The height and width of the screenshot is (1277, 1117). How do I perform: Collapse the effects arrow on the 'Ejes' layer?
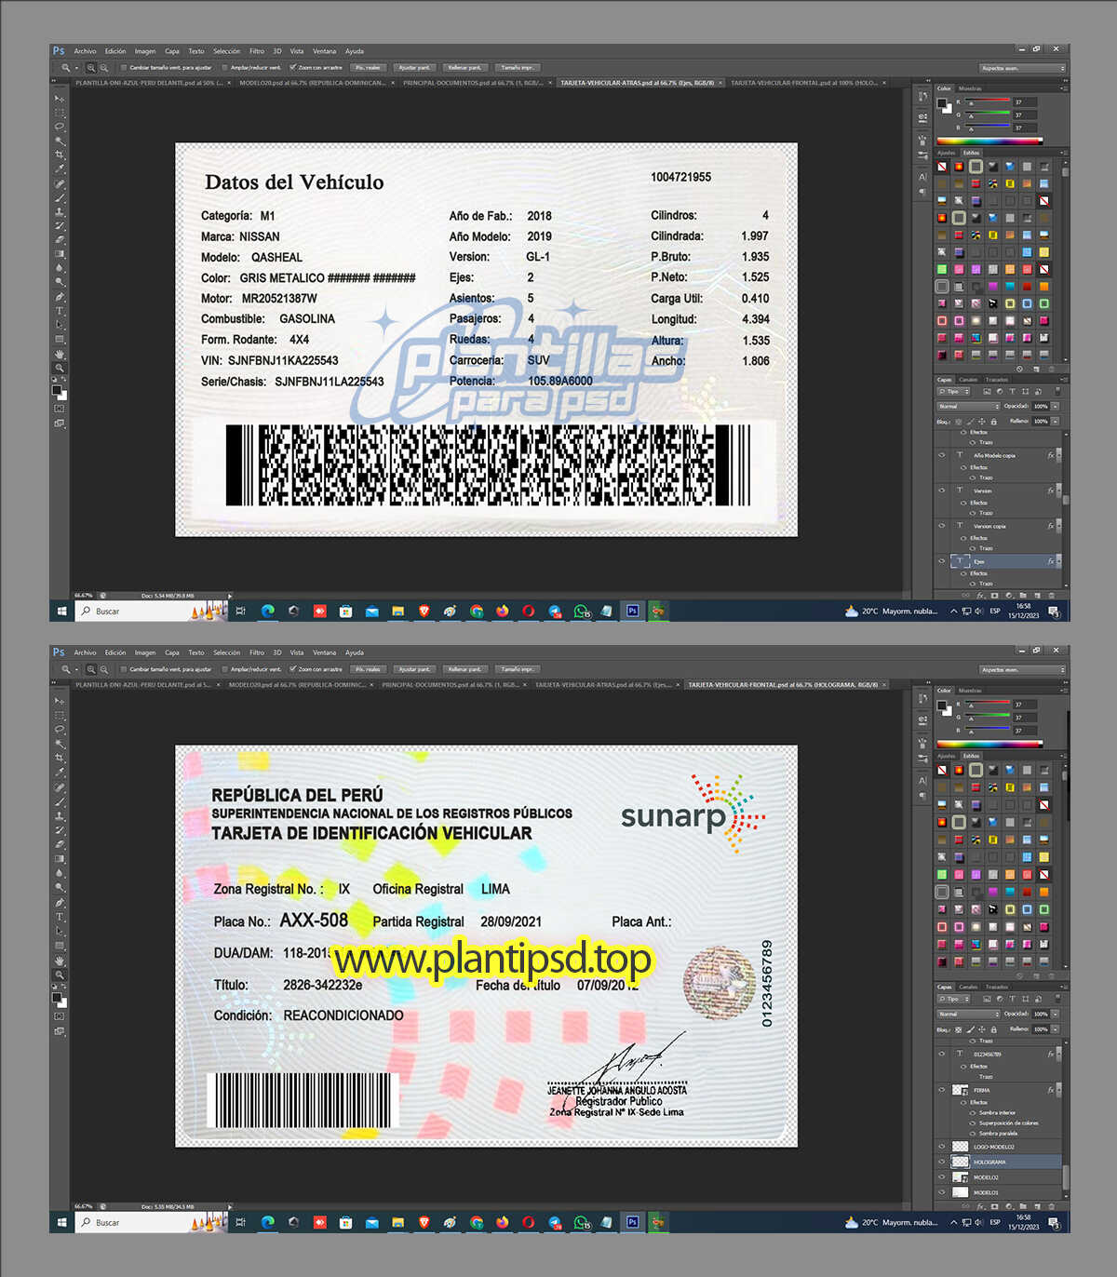(x=1057, y=561)
